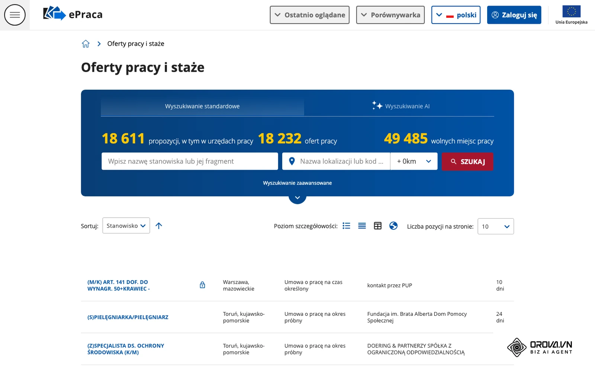Open the Stanowisko sort dropdown
Screen dimensions: 595x372
pyautogui.click(x=126, y=225)
